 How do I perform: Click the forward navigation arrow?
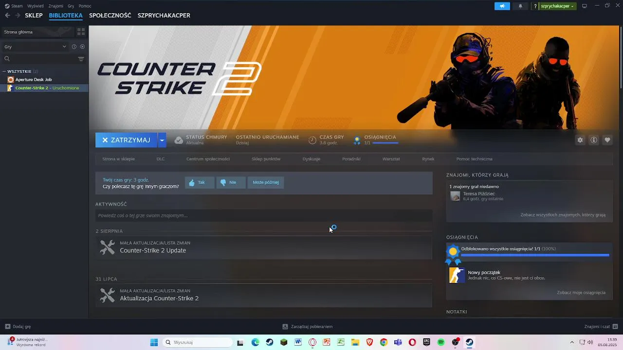tap(18, 16)
